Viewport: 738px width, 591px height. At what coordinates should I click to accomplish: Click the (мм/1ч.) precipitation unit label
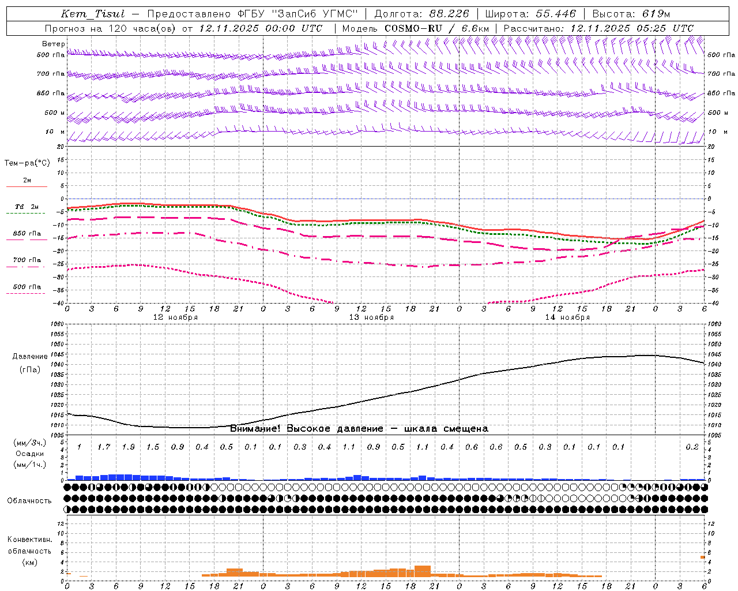click(29, 465)
